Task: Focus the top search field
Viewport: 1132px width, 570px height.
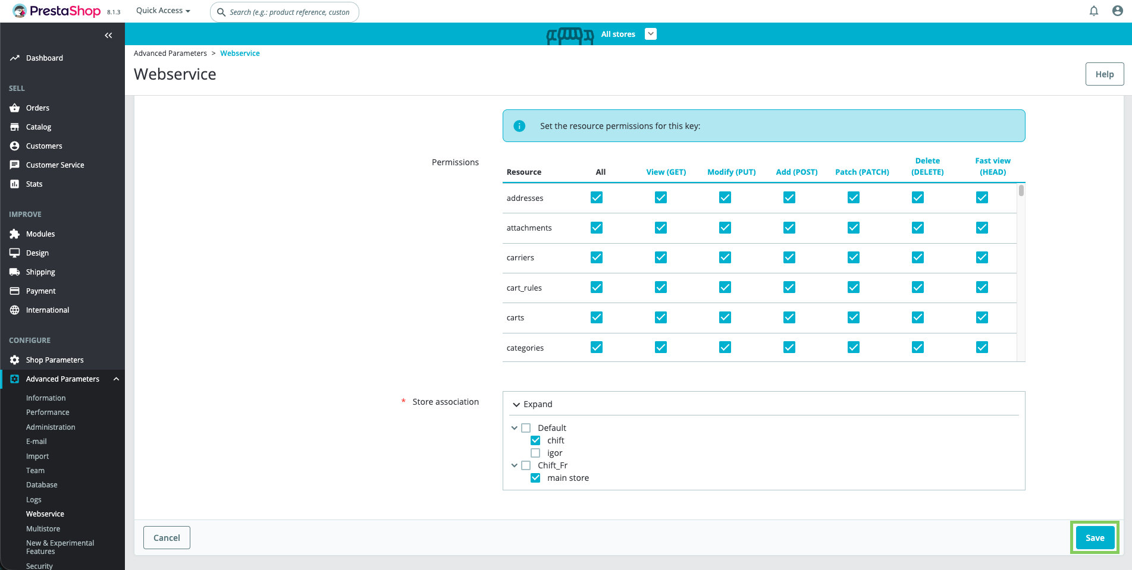Action: (x=290, y=12)
